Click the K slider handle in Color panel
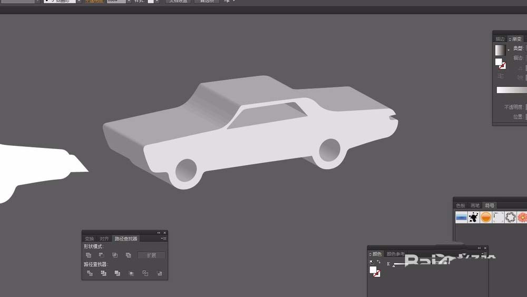 click(x=394, y=266)
